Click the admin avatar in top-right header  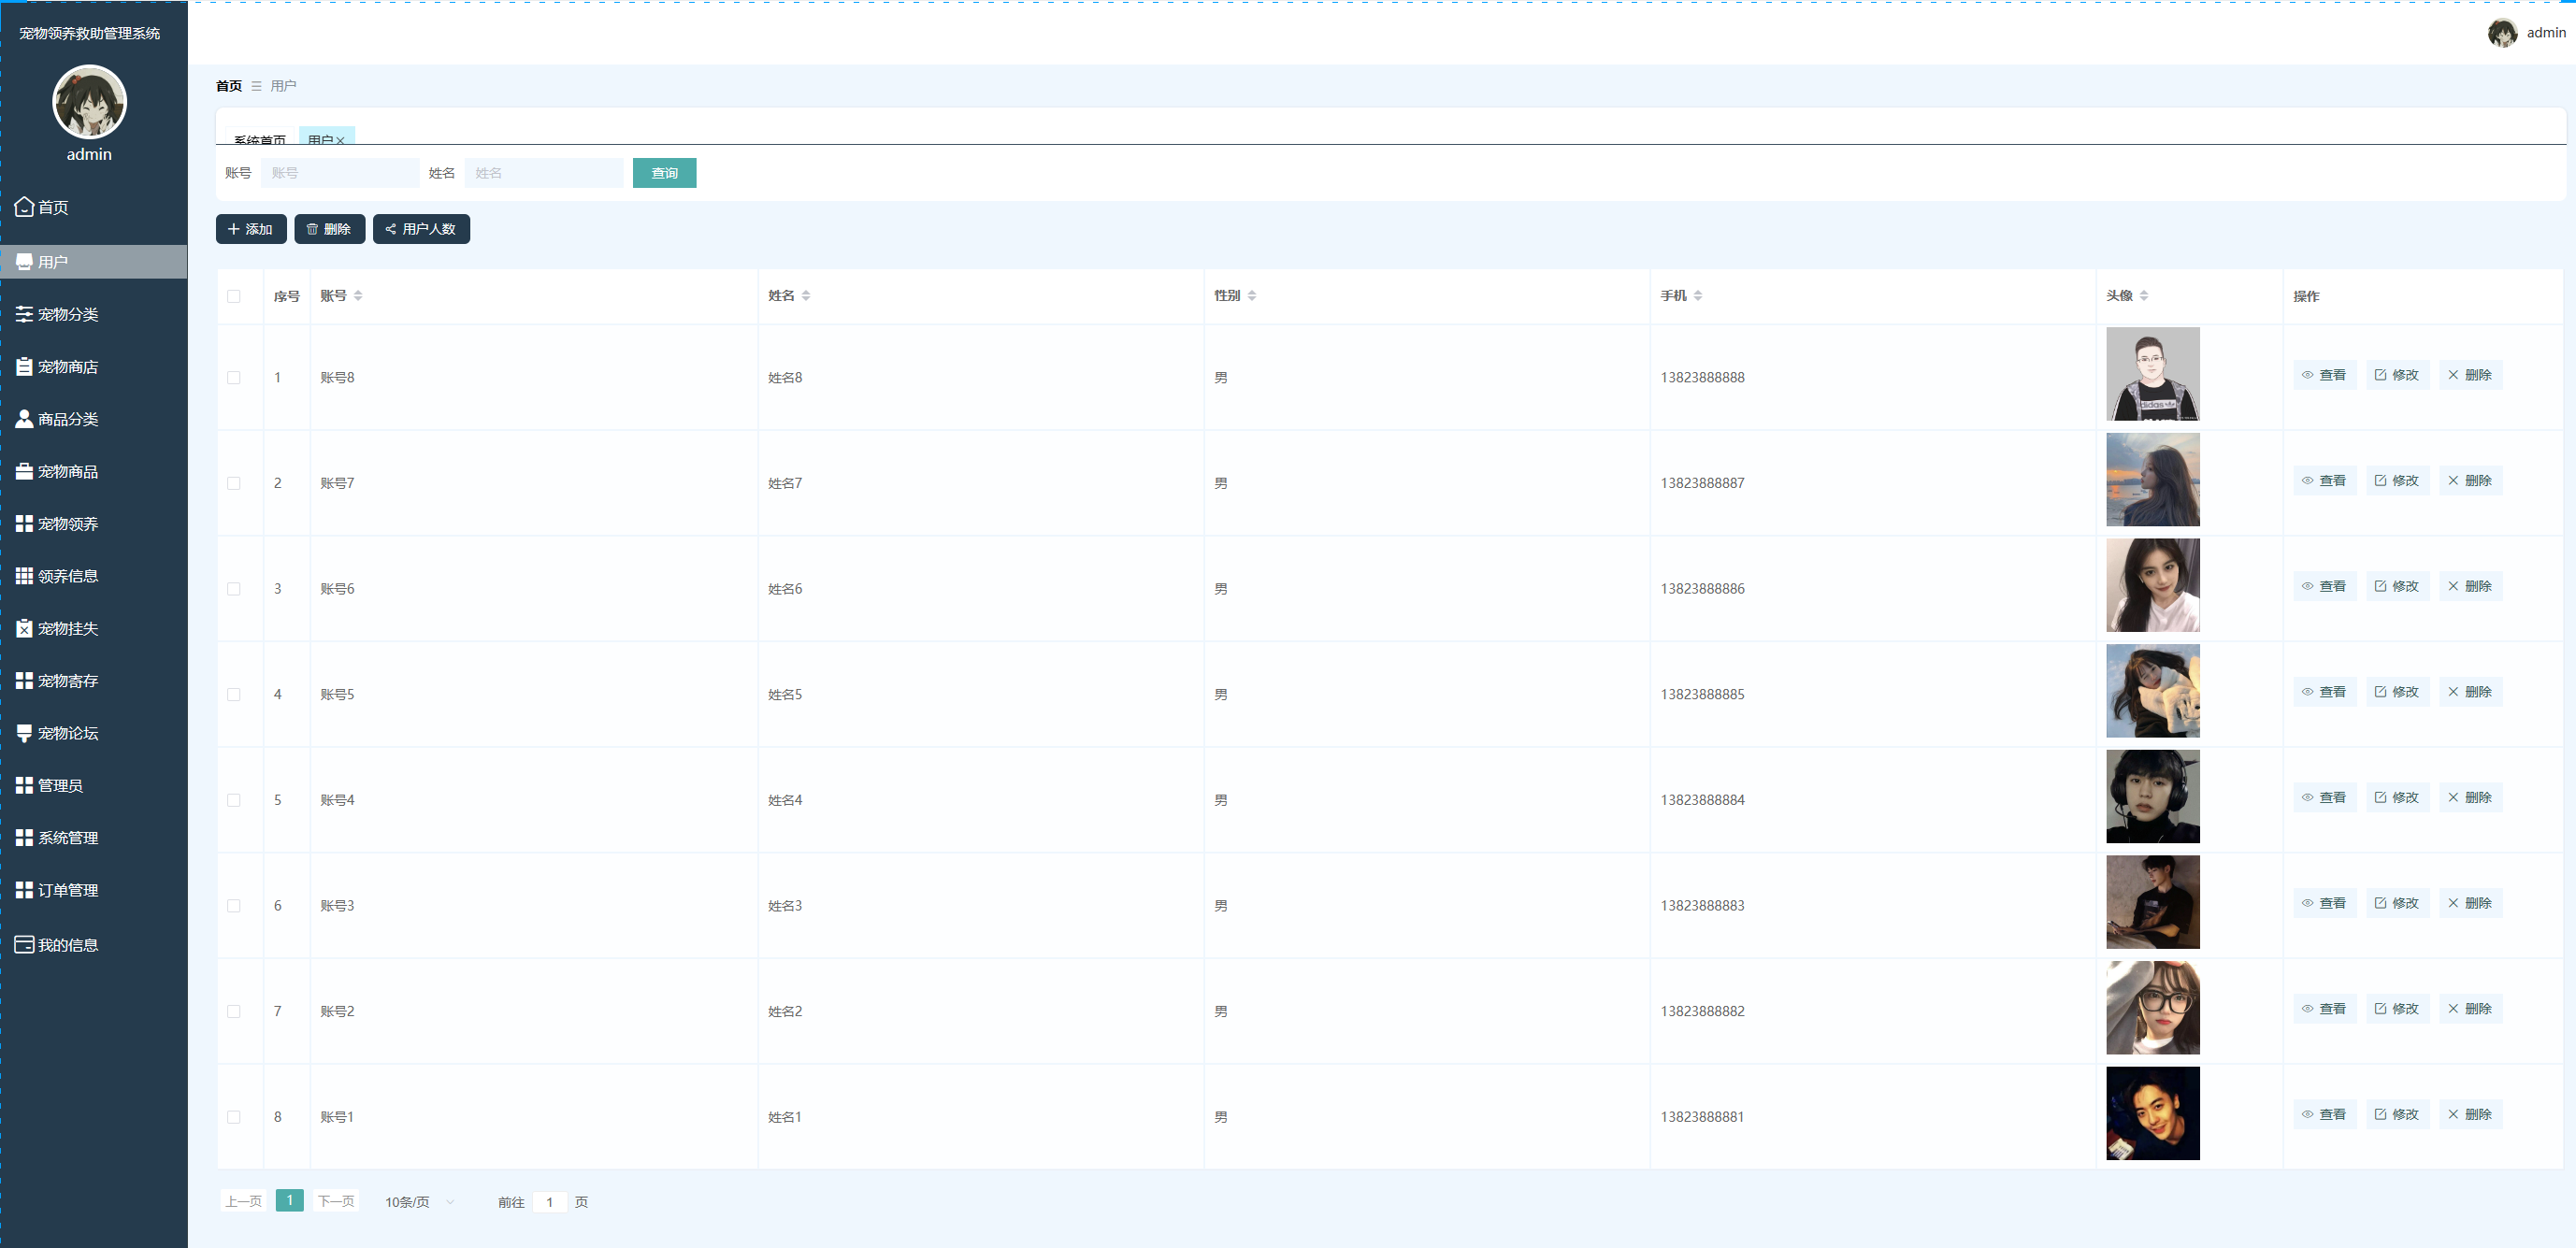tap(2501, 33)
